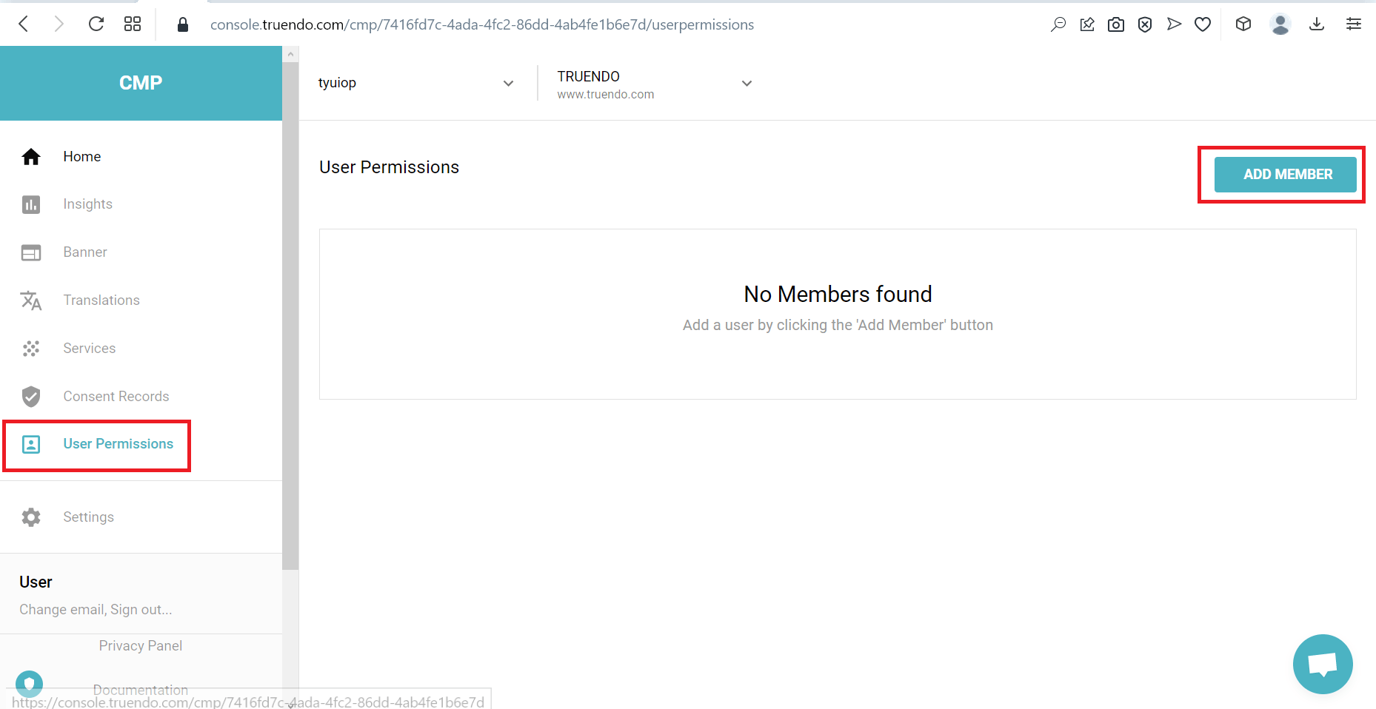Click the User Permissions page title
The image size is (1376, 709).
click(390, 167)
